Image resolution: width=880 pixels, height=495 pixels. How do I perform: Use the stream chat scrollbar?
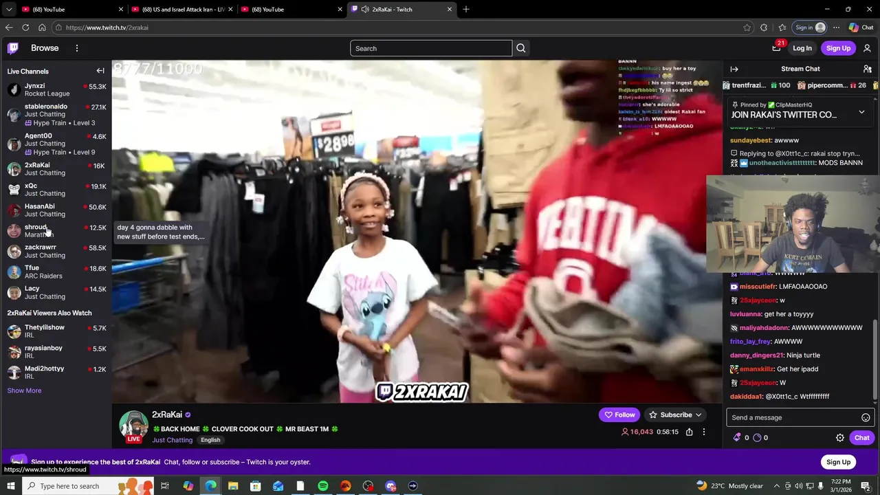pos(876,359)
